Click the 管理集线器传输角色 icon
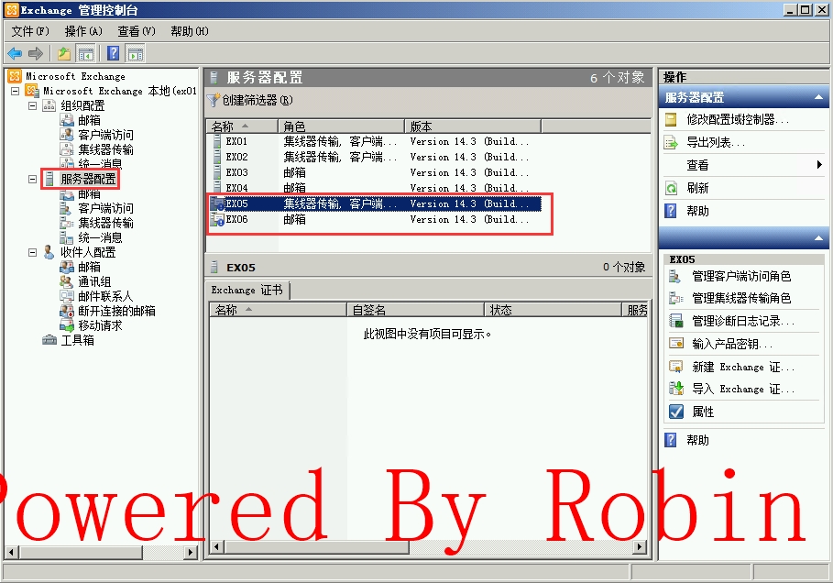Screen dimensions: 833x583 675,298
